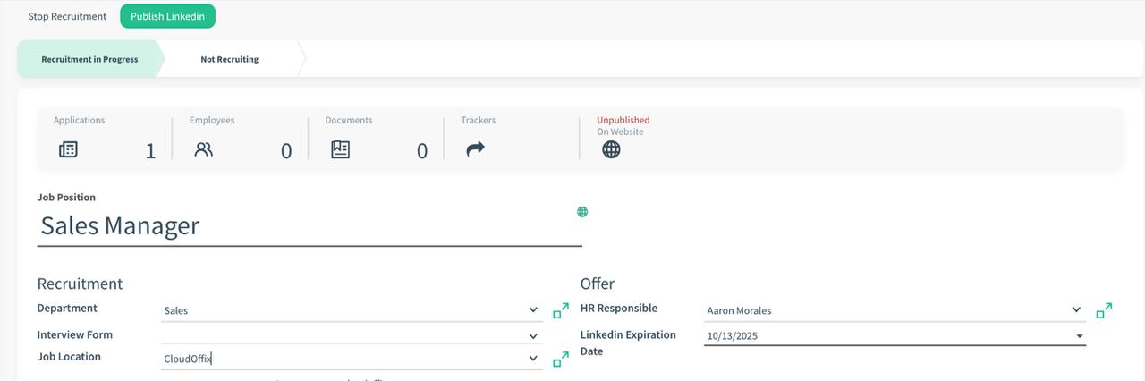Expand the Job Location dropdown arrow

[x=533, y=359]
